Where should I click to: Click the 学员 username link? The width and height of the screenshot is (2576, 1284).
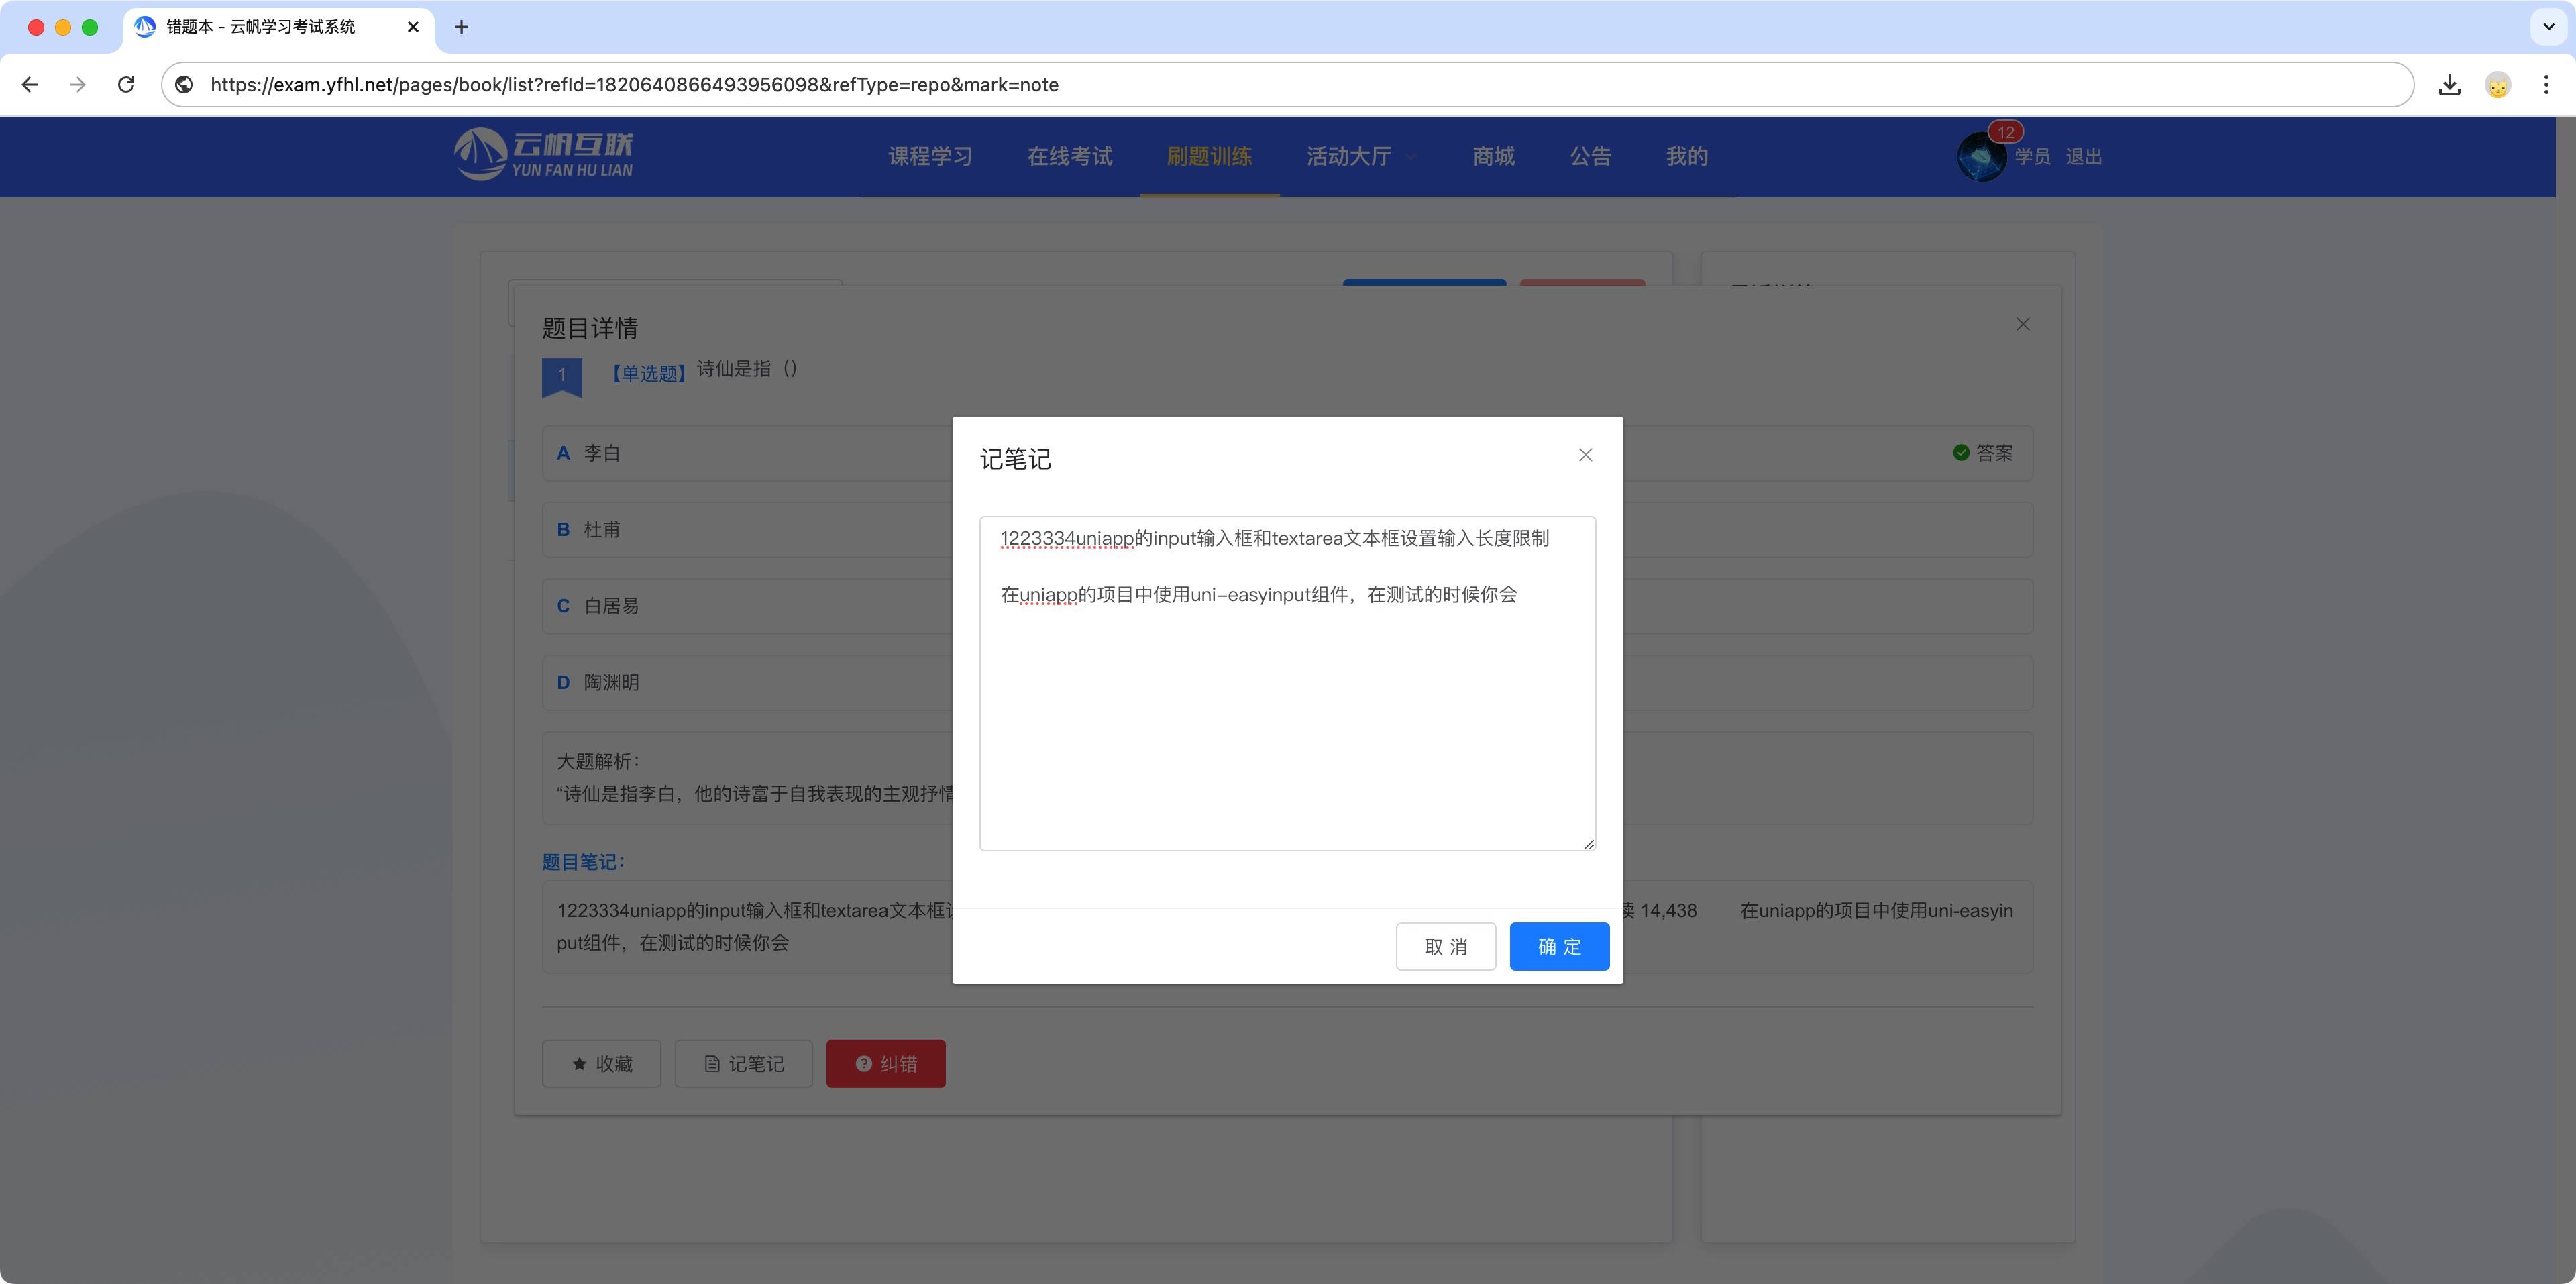2032,157
